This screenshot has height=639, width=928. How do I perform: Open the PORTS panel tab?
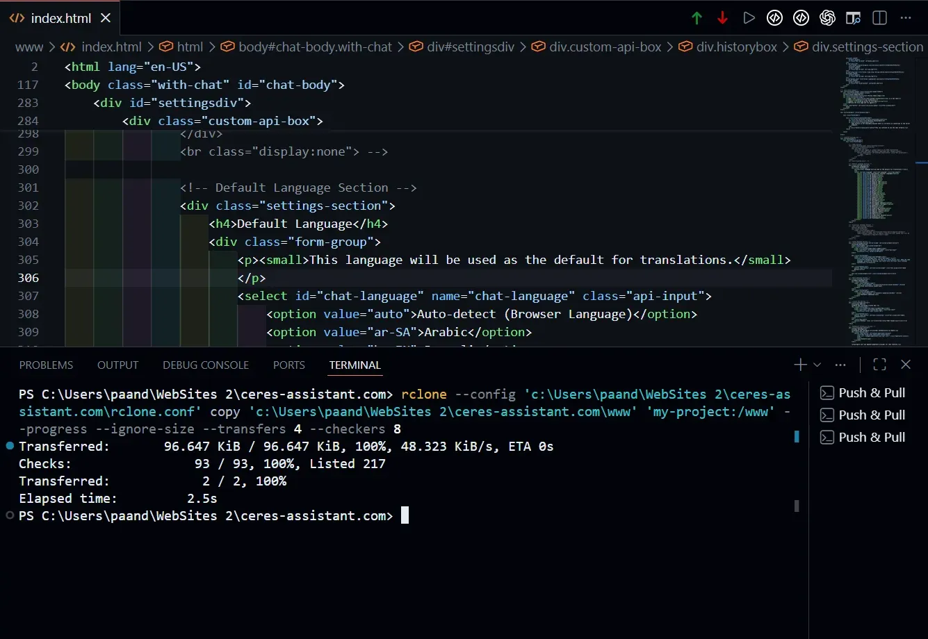pyautogui.click(x=289, y=365)
